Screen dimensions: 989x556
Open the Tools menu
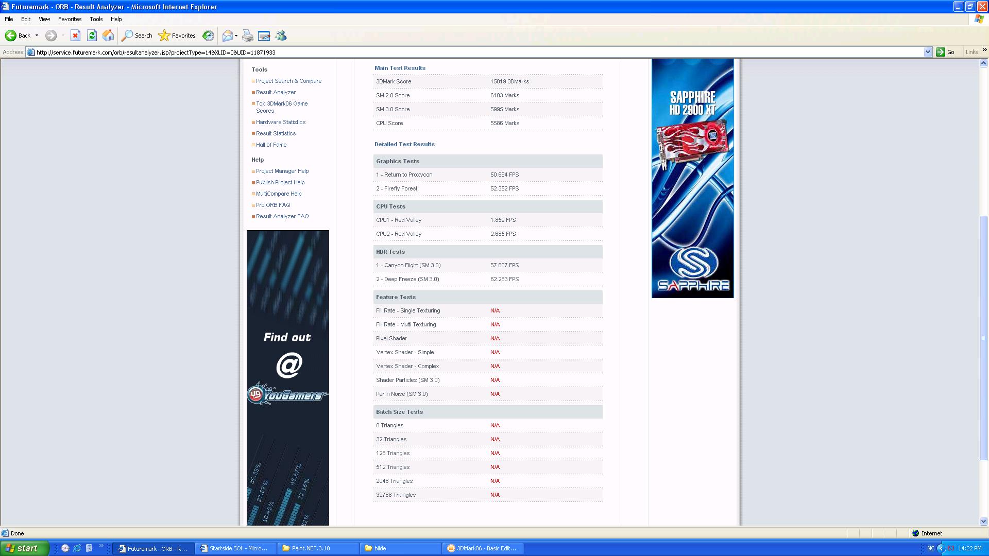[x=96, y=19]
